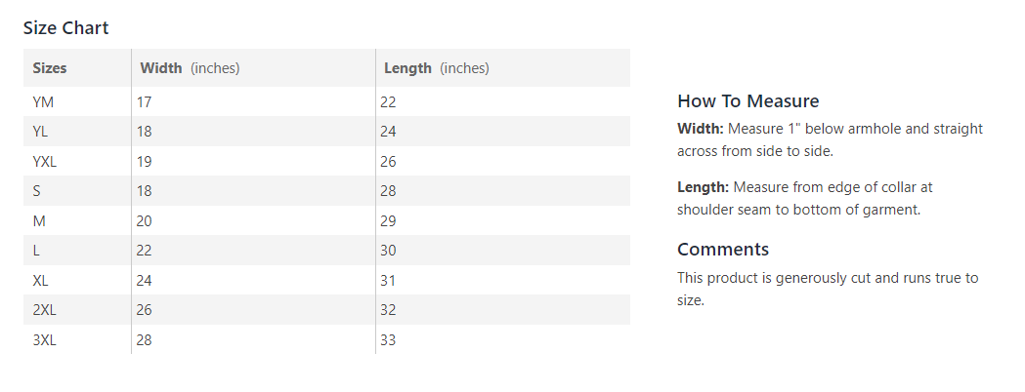Click the Comments heading
1025x392 pixels.
click(723, 249)
